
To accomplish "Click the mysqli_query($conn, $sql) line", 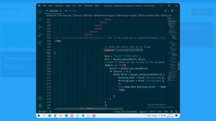I will point(125,59).
